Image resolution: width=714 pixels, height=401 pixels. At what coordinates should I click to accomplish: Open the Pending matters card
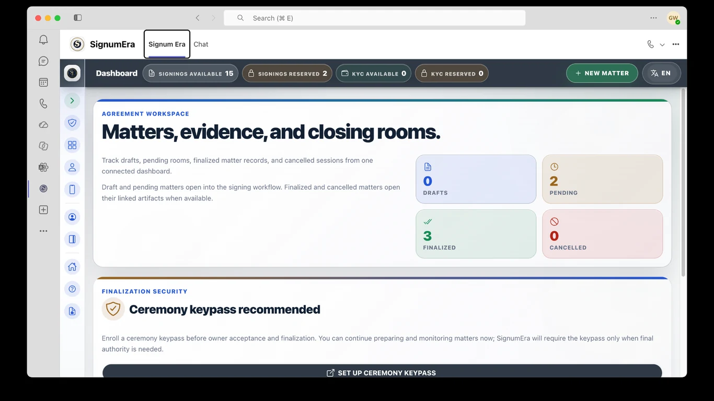pyautogui.click(x=603, y=179)
